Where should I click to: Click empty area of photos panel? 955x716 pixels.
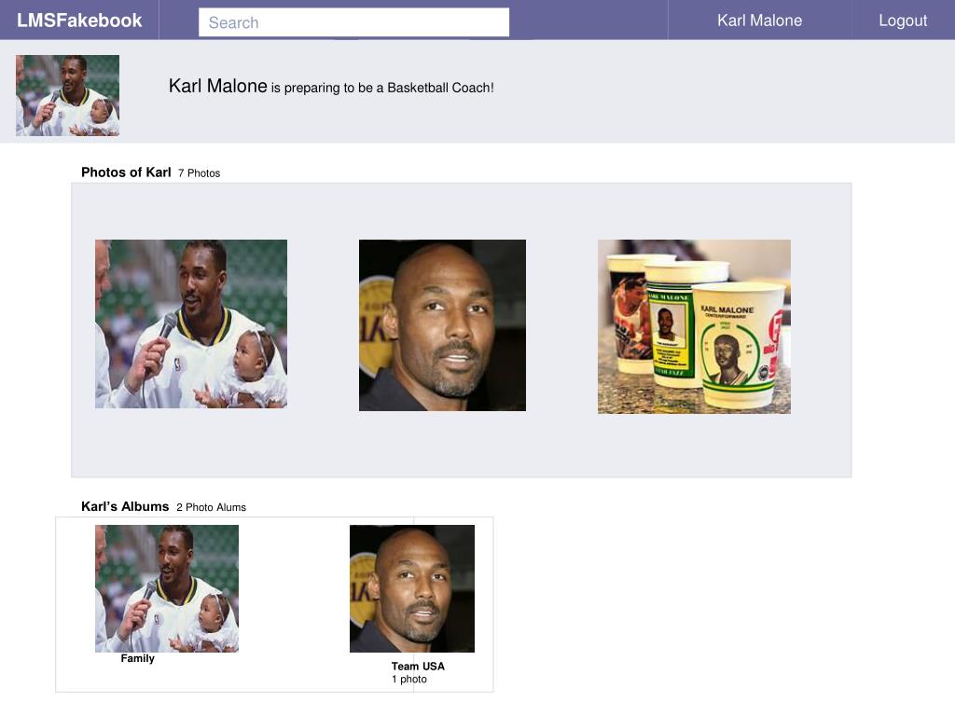461,447
